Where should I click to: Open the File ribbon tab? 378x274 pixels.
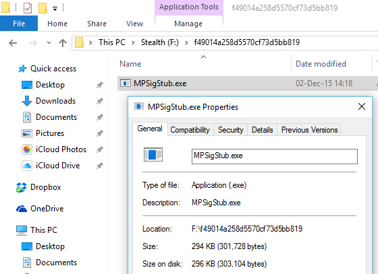point(19,24)
